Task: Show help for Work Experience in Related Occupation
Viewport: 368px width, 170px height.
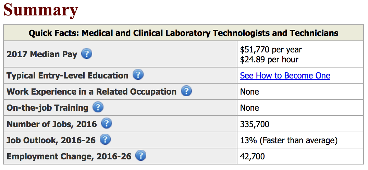Action: point(186,91)
